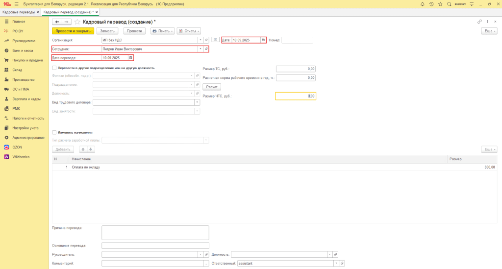
Task: Open Ответственный record via open icon
Action: tap(342, 264)
